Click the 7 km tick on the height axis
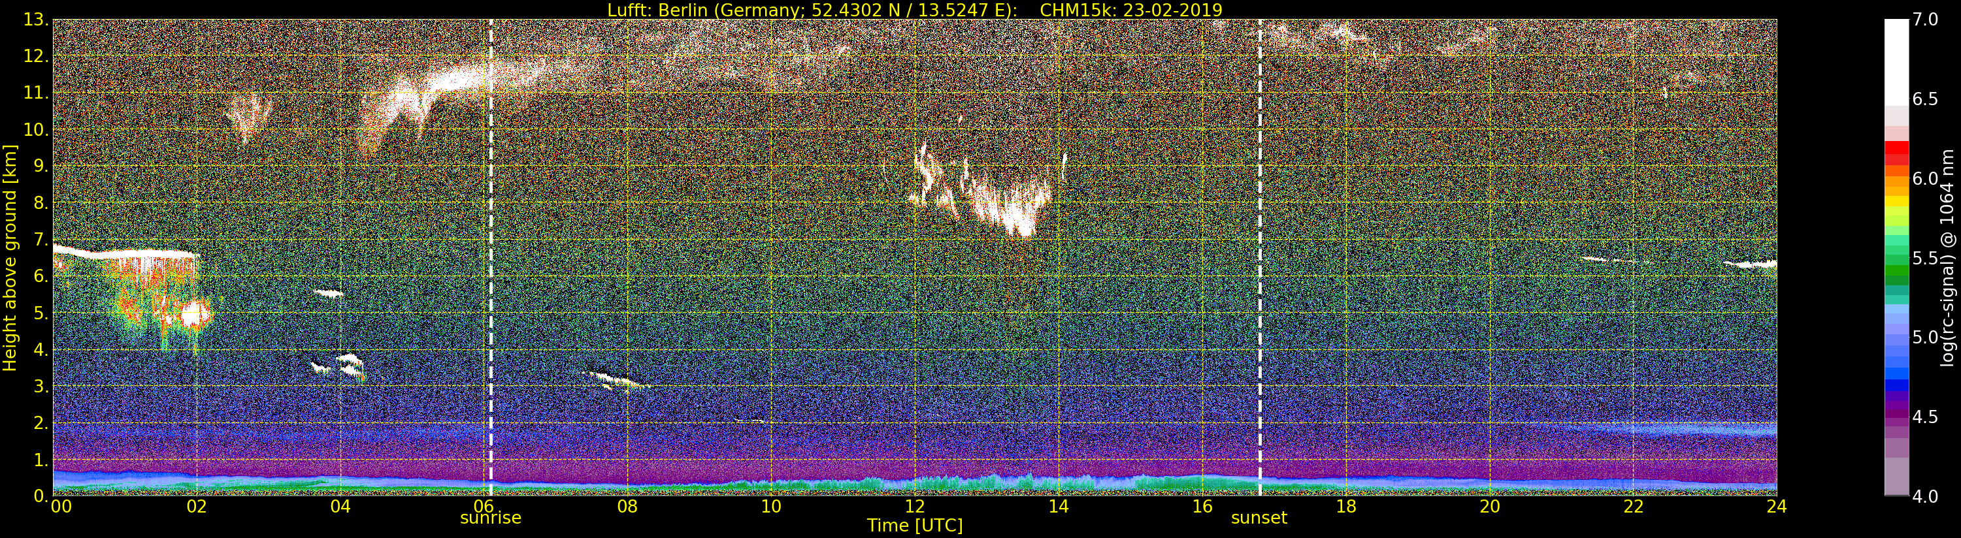This screenshot has height=538, width=1961. point(41,240)
